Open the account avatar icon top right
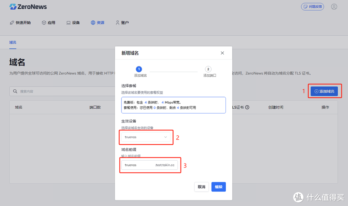The image size is (348, 206). click(x=334, y=6)
